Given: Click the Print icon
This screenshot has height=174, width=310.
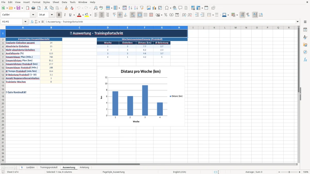Looking at the screenshot, I should click(33, 8).
